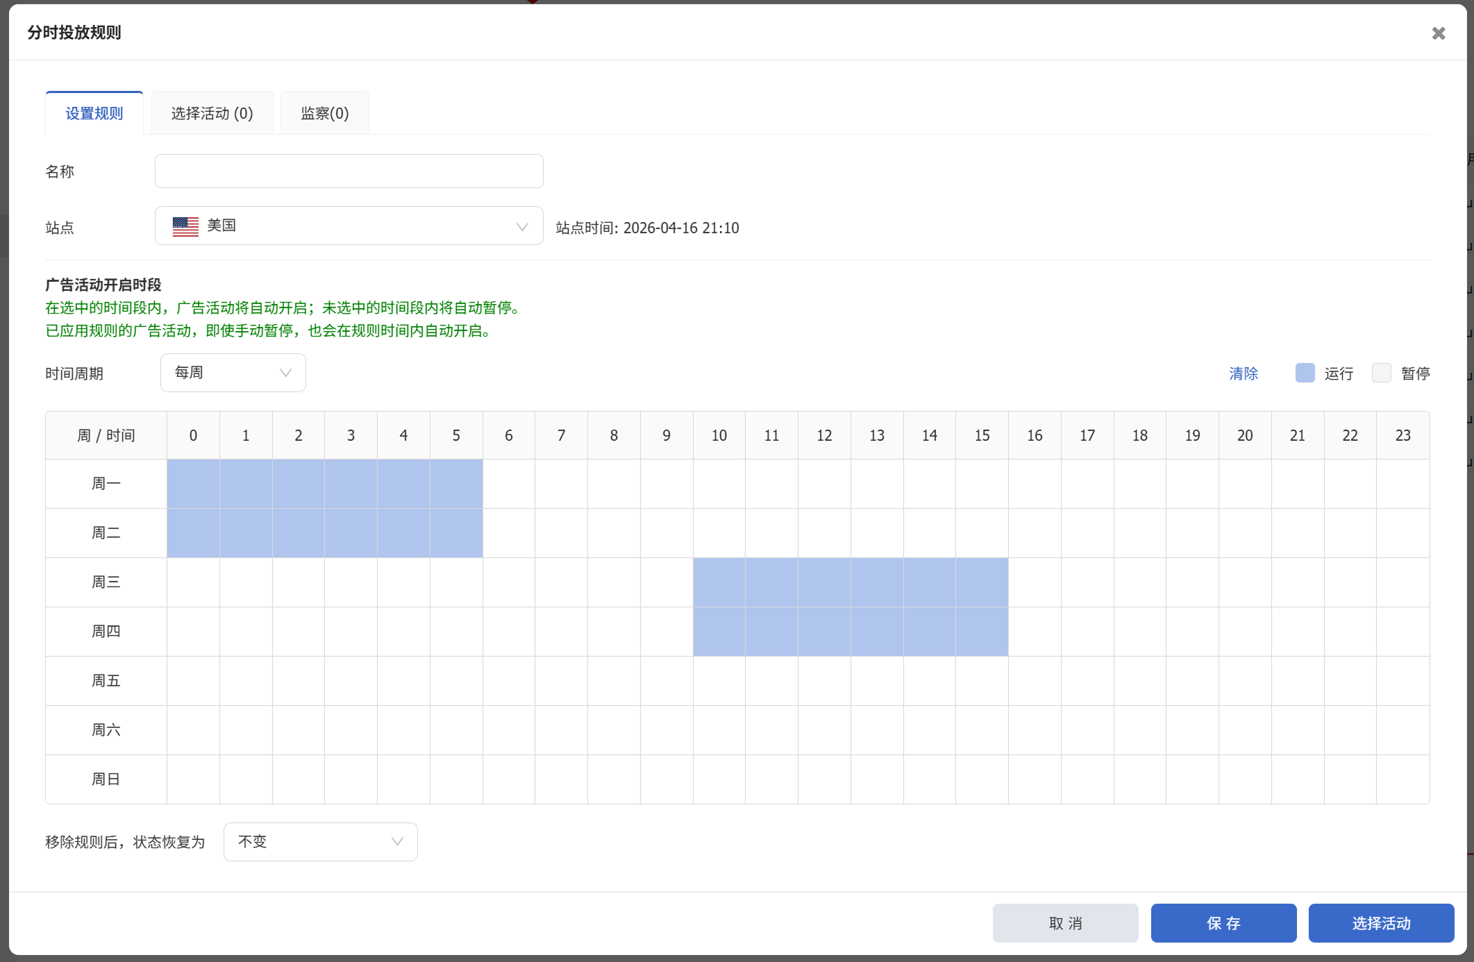
Task: Click the US flag icon in the 站点 field
Action: (x=185, y=226)
